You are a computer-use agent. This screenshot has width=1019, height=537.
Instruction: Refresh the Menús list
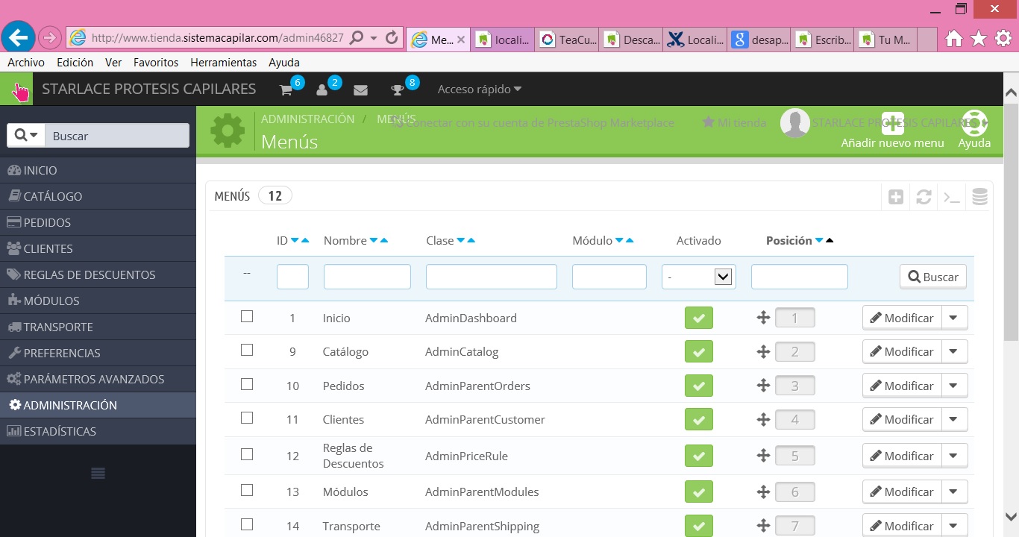924,197
